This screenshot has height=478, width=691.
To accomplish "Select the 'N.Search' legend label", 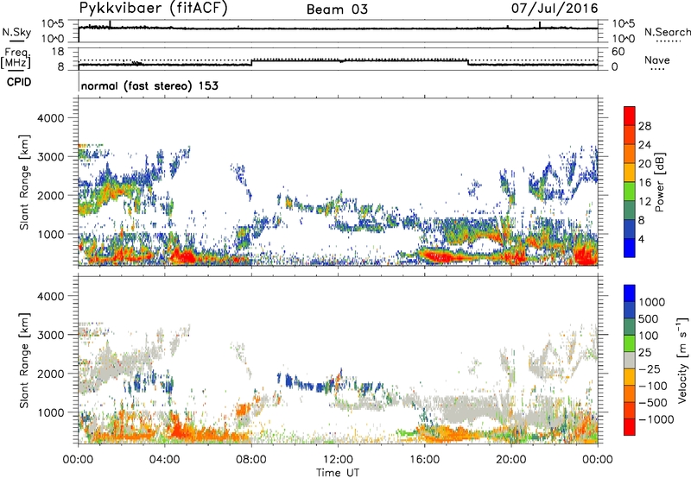I will tap(667, 32).
